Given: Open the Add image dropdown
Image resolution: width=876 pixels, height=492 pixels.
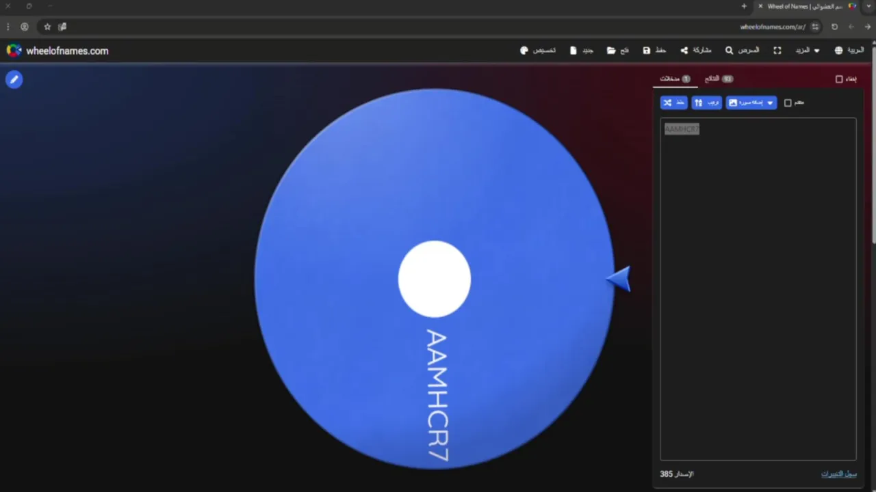Looking at the screenshot, I should (751, 102).
